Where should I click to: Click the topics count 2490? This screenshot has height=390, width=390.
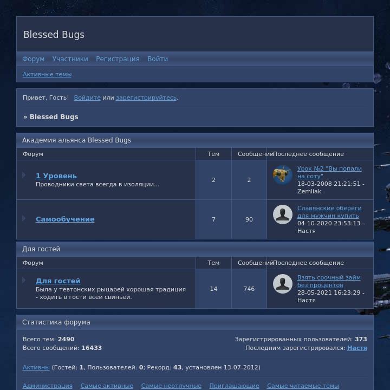coord(66,339)
